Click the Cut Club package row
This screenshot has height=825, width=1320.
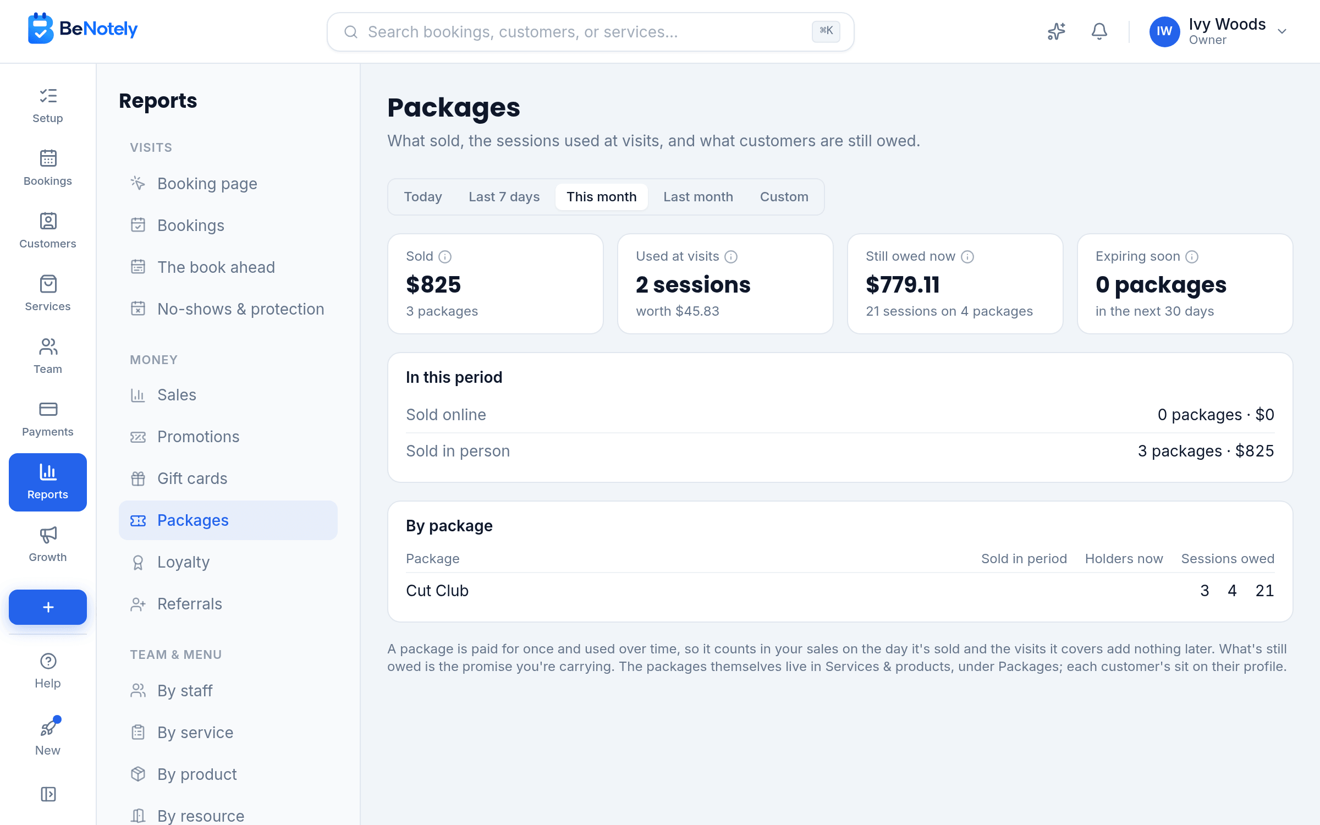[x=840, y=591]
